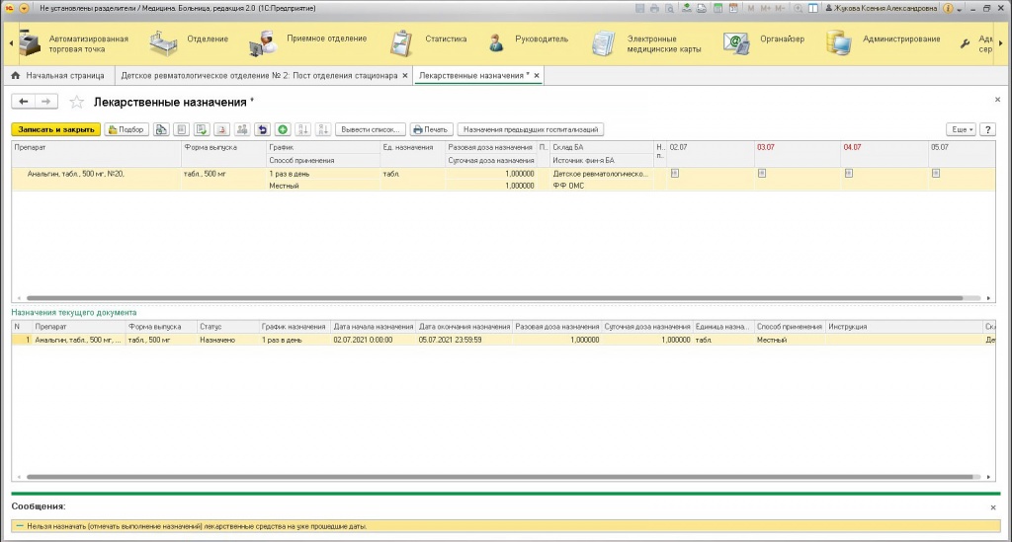
Task: Open the Органайзер section
Action: (764, 42)
